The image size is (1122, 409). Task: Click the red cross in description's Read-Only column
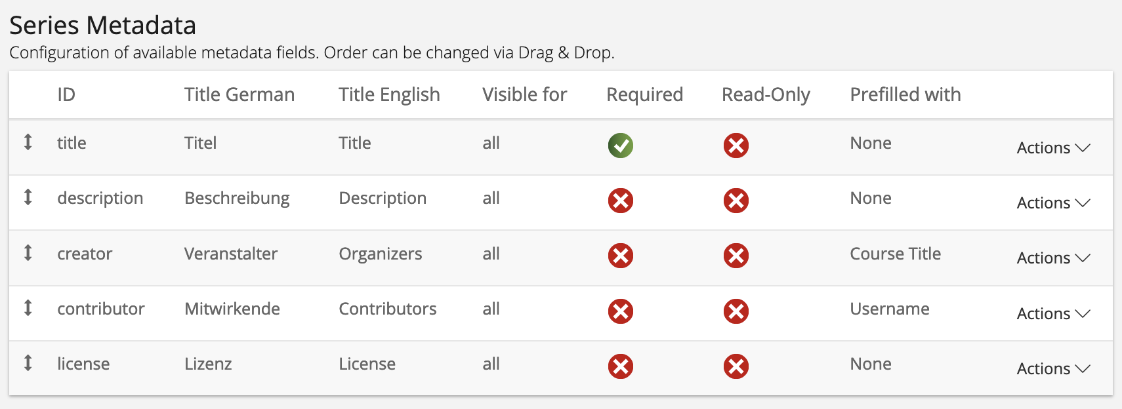pos(736,201)
